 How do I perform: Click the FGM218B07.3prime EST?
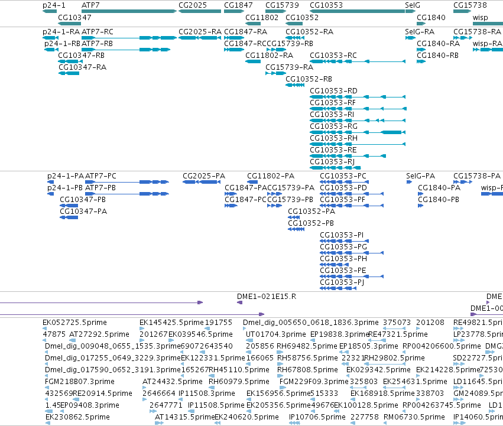coord(47,388)
